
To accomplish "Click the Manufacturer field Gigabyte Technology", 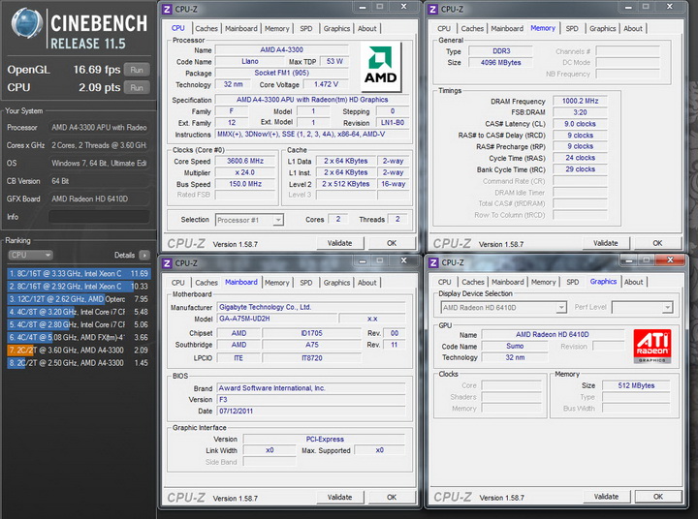I will (311, 307).
